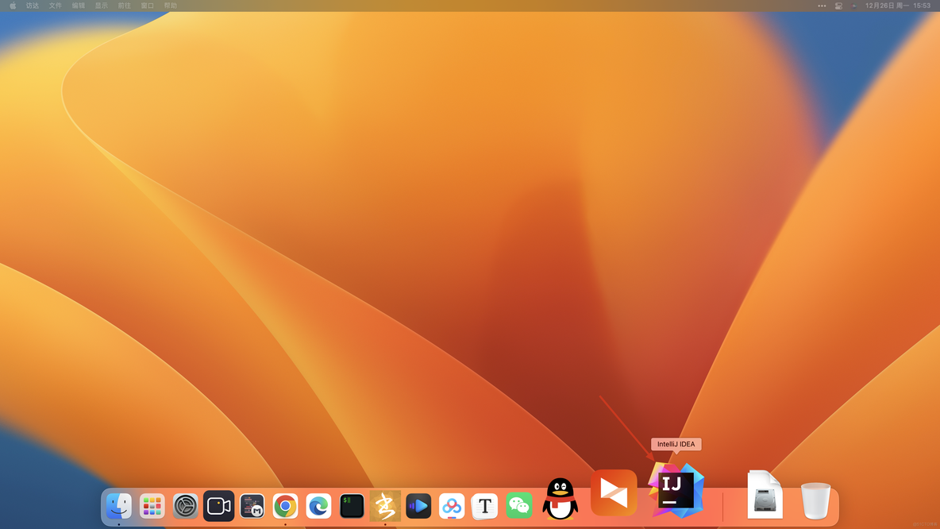This screenshot has height=529, width=940.
Task: Launch WeChat from the Dock
Action: [518, 506]
